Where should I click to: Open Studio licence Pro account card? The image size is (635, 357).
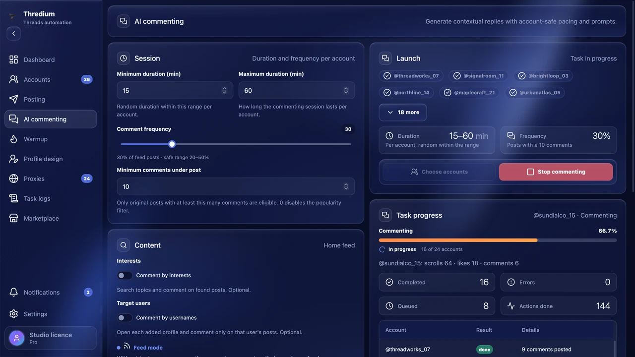tap(51, 338)
